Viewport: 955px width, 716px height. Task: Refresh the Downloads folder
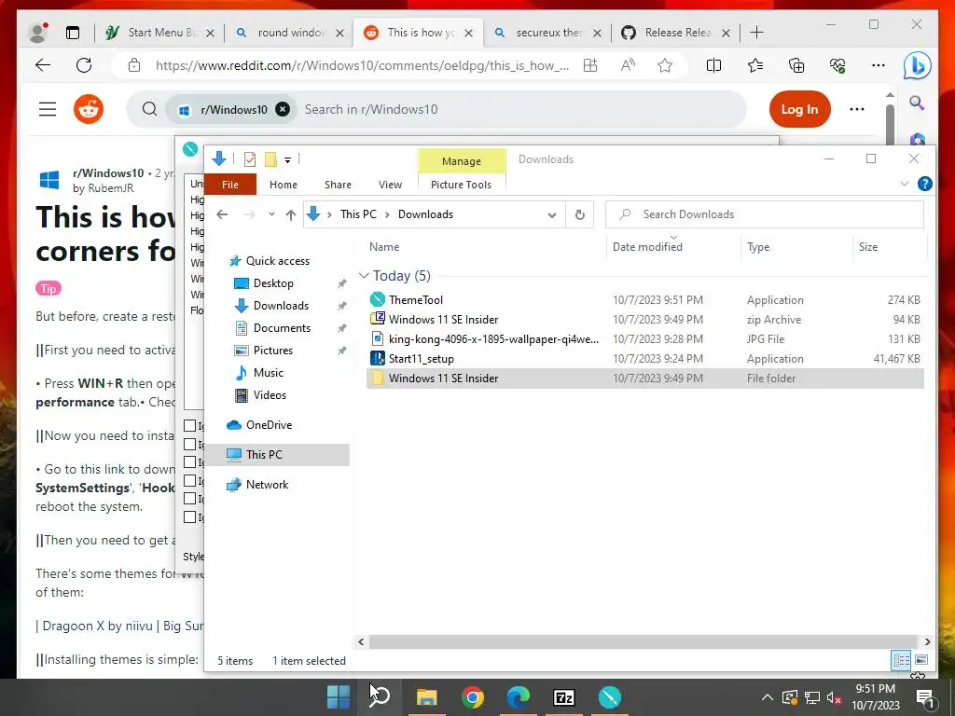[x=580, y=214]
